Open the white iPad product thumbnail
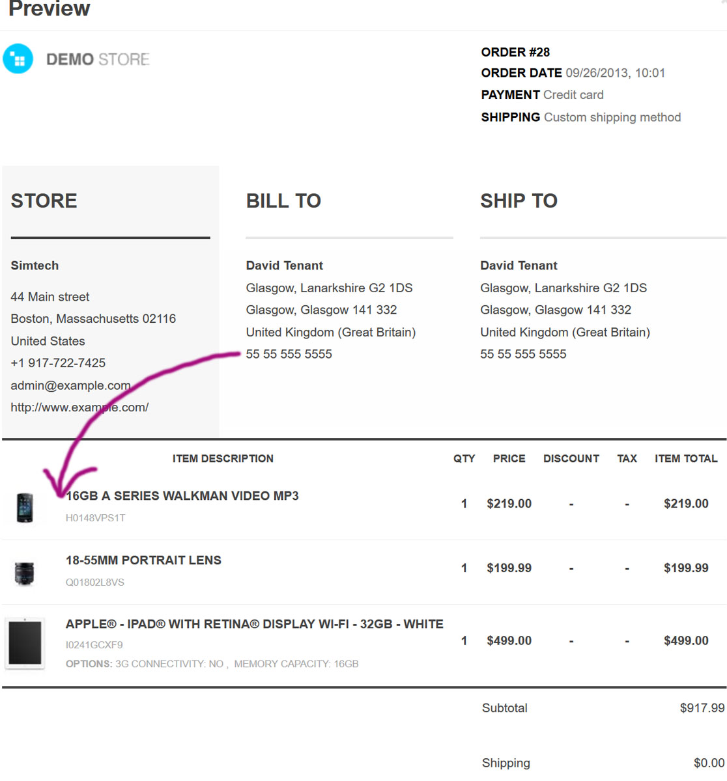 [25, 643]
